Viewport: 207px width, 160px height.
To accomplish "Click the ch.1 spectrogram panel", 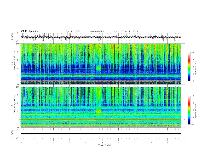I will 101,64.
